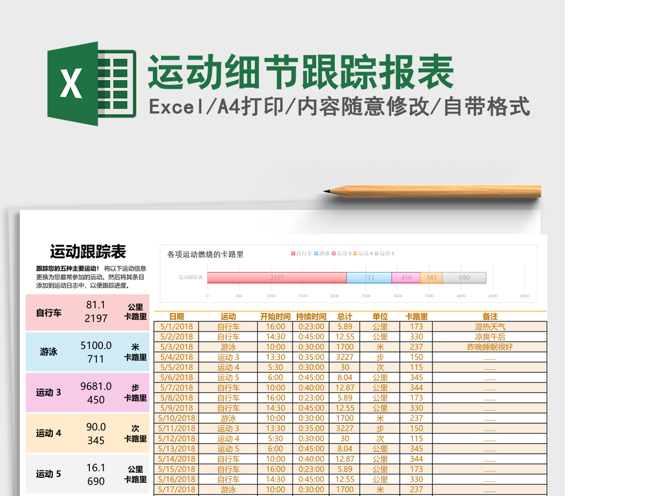The image size is (662, 496).
Task: Select the 运动跟踪表 sheet heading
Action: (x=88, y=252)
